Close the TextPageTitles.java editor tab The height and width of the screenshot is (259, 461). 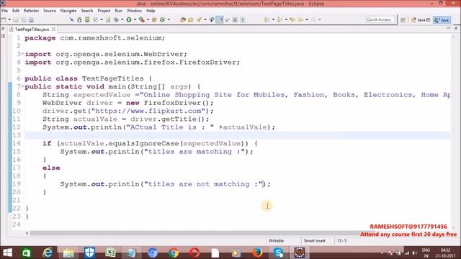tap(53, 29)
